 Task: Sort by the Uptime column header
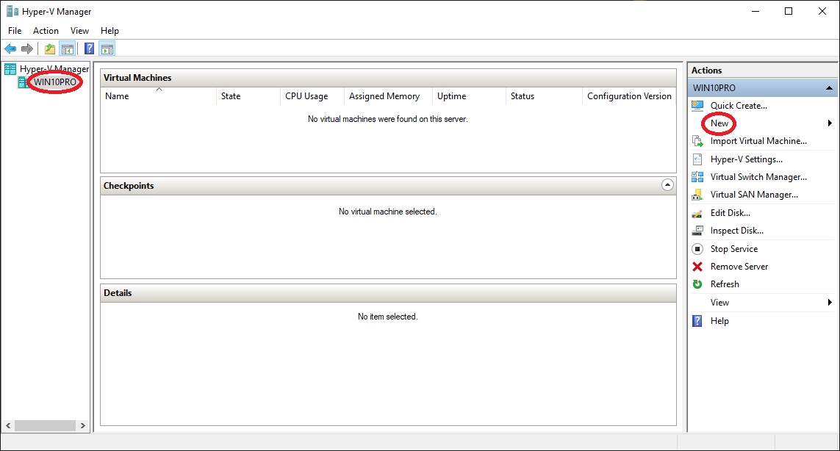pyautogui.click(x=469, y=96)
